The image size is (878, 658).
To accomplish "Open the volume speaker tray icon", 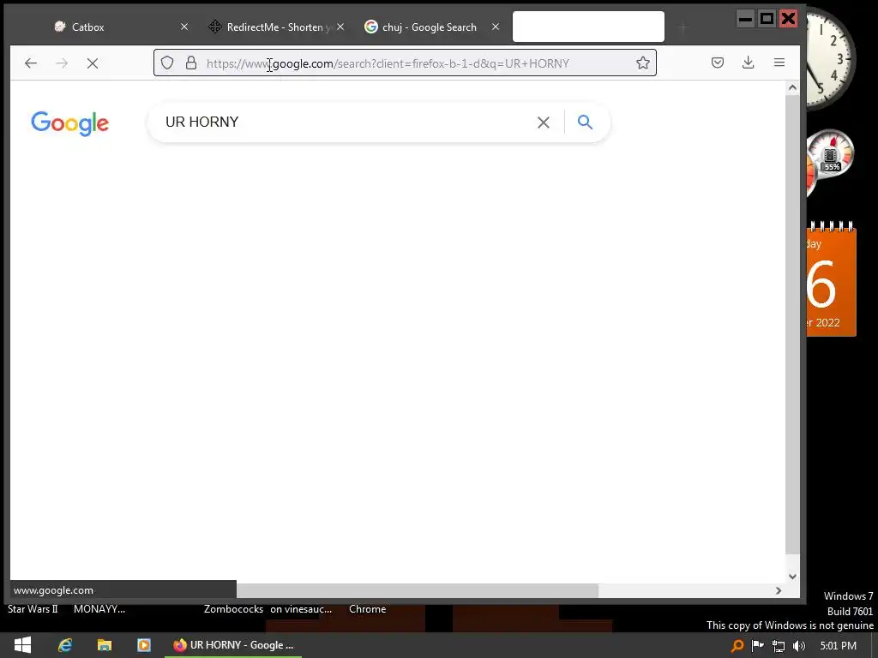I will click(x=799, y=646).
